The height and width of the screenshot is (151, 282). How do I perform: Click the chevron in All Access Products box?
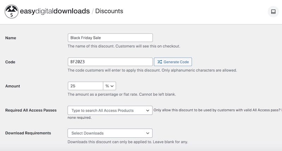coord(148,110)
